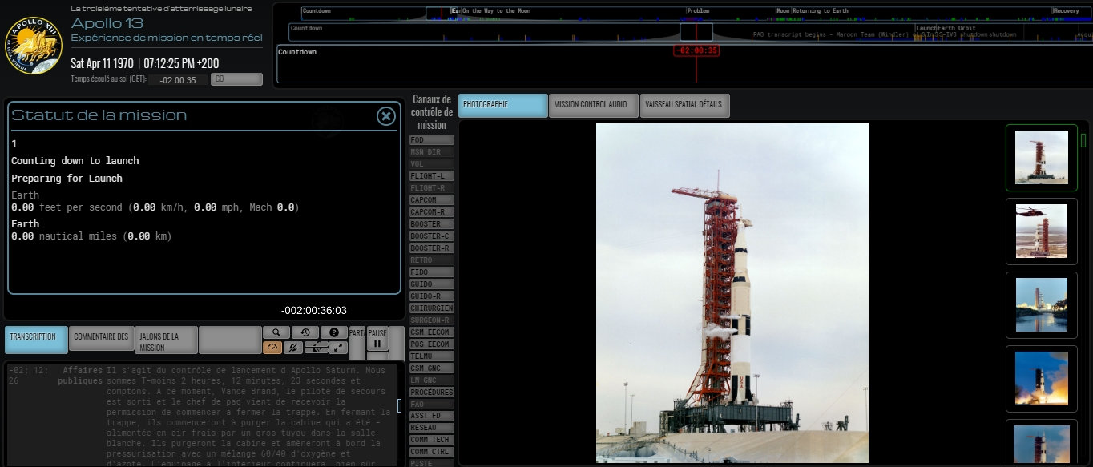
Task: Select the helicopter and rocket photo thumbnail
Action: (1041, 231)
